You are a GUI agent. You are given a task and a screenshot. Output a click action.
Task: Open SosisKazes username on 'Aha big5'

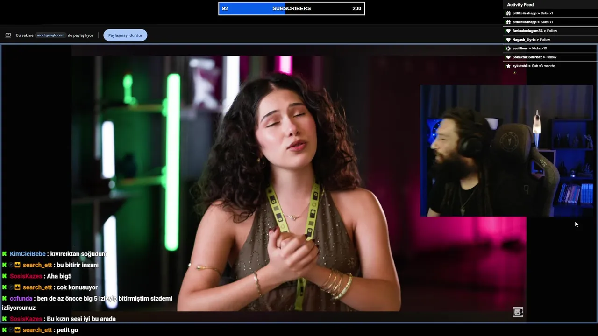(x=26, y=276)
